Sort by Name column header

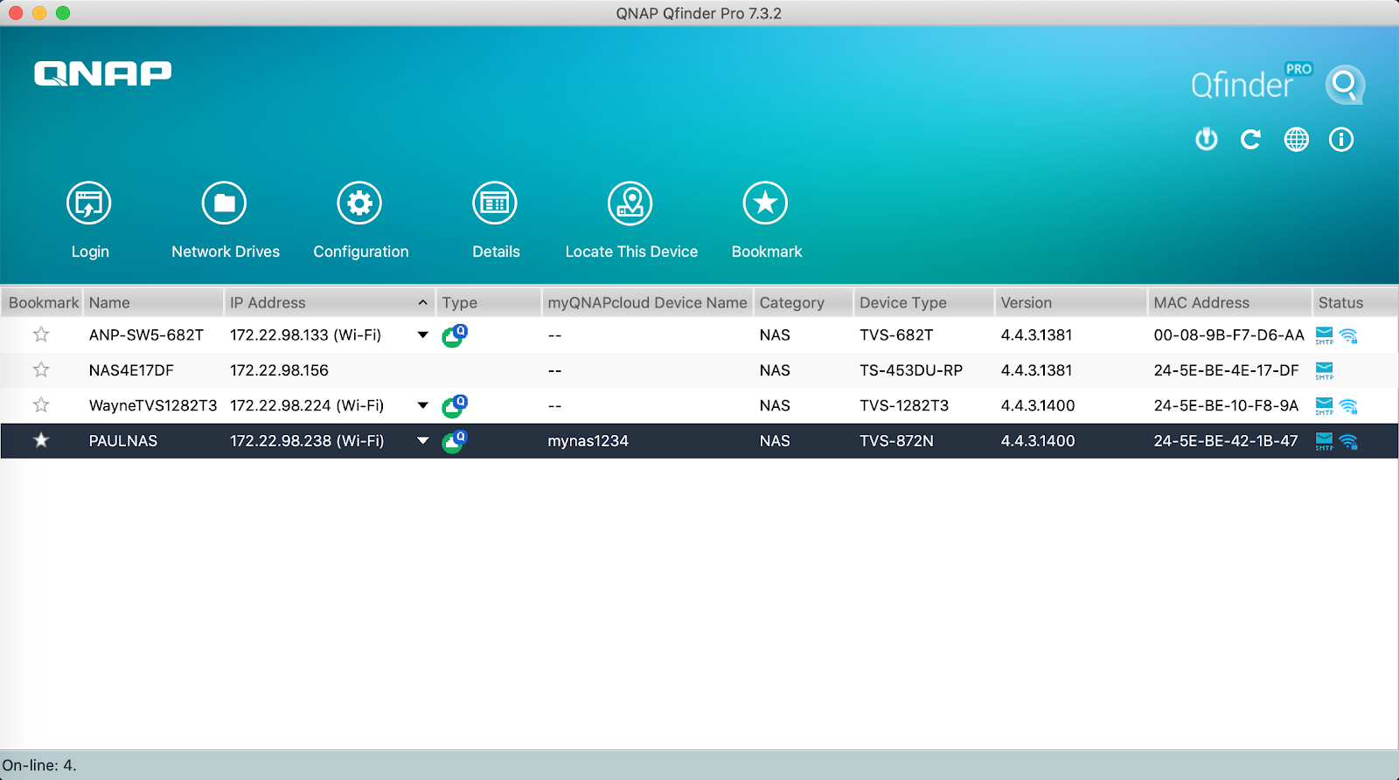click(x=153, y=302)
